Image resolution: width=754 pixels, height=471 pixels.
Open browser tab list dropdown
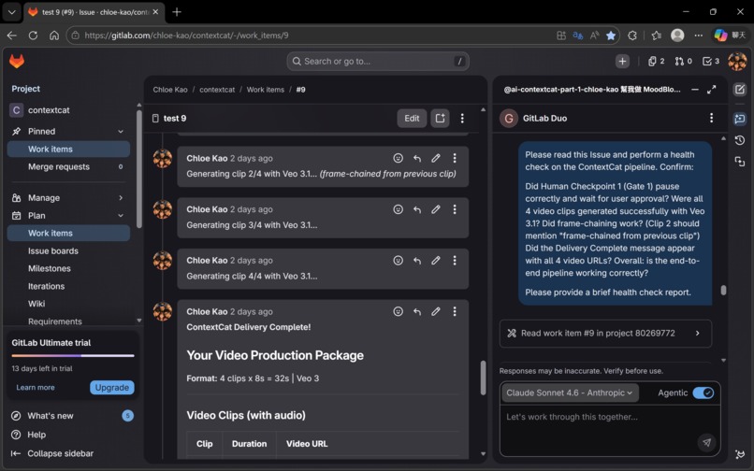(11, 12)
